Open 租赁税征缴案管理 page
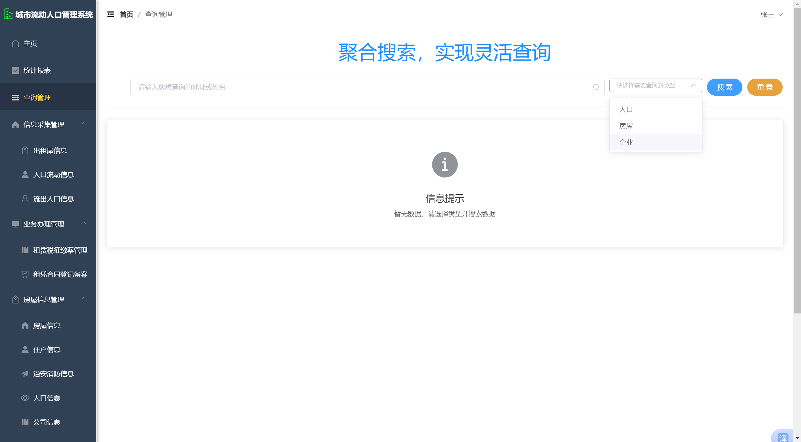801x442 pixels. [48, 250]
